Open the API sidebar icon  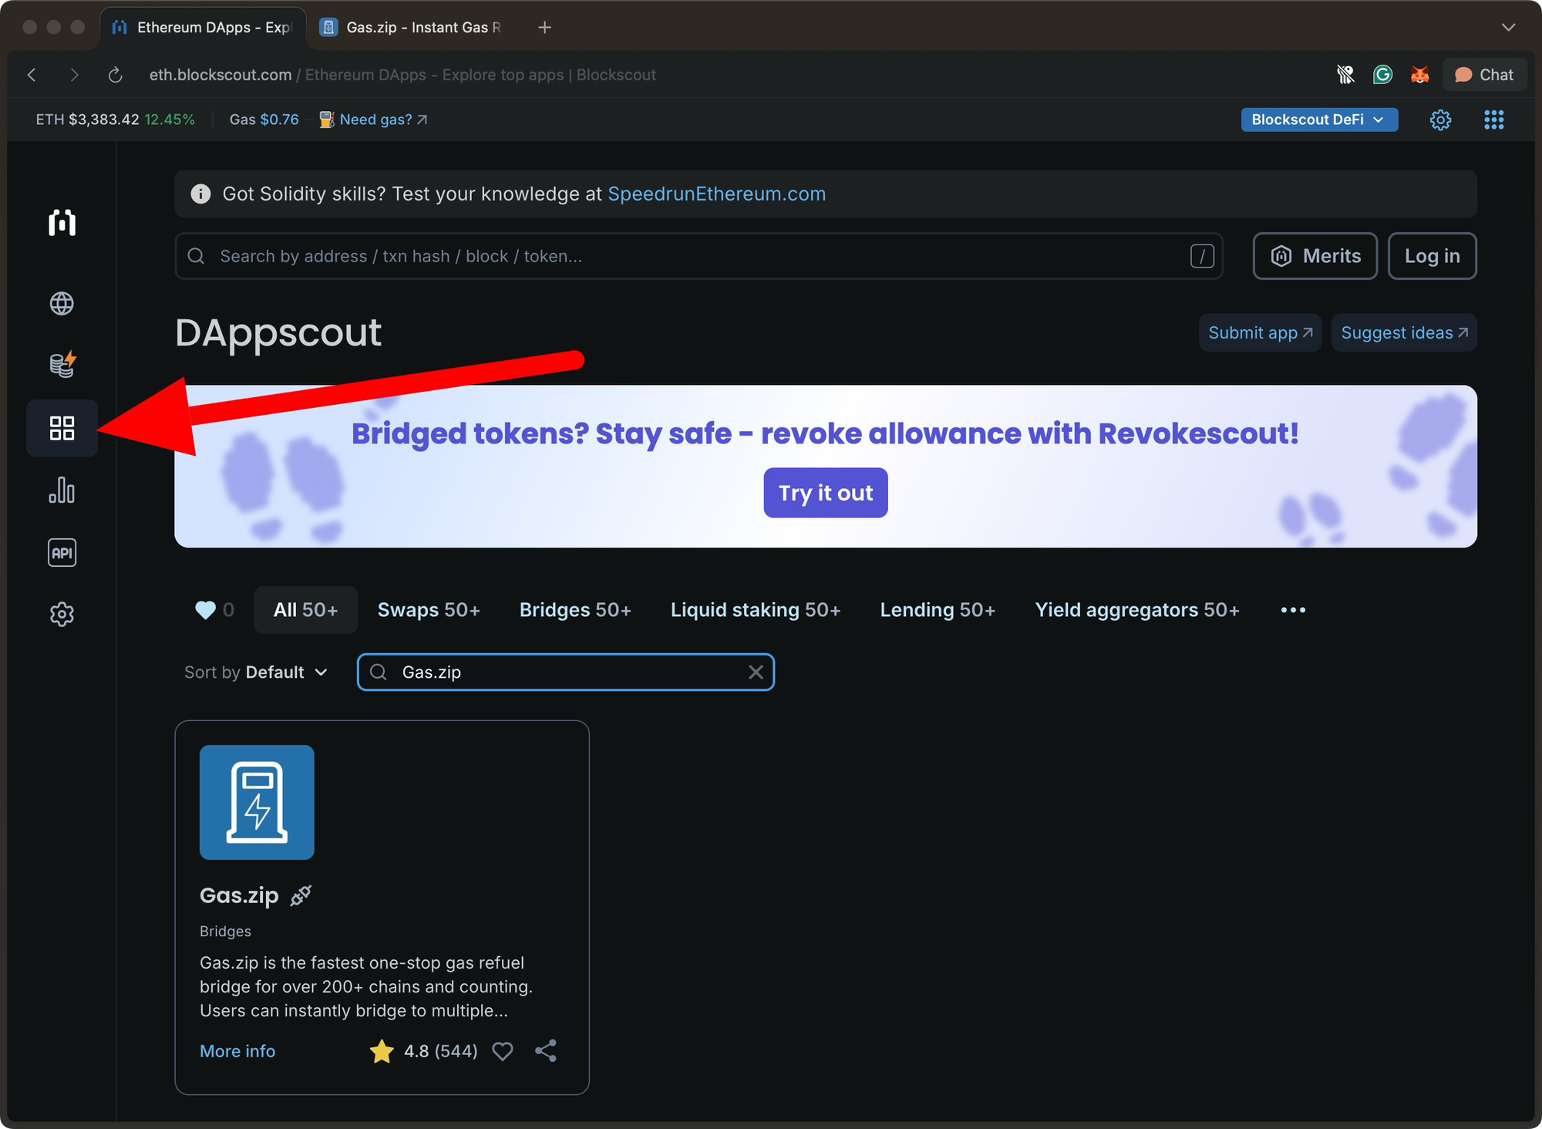[x=62, y=552]
